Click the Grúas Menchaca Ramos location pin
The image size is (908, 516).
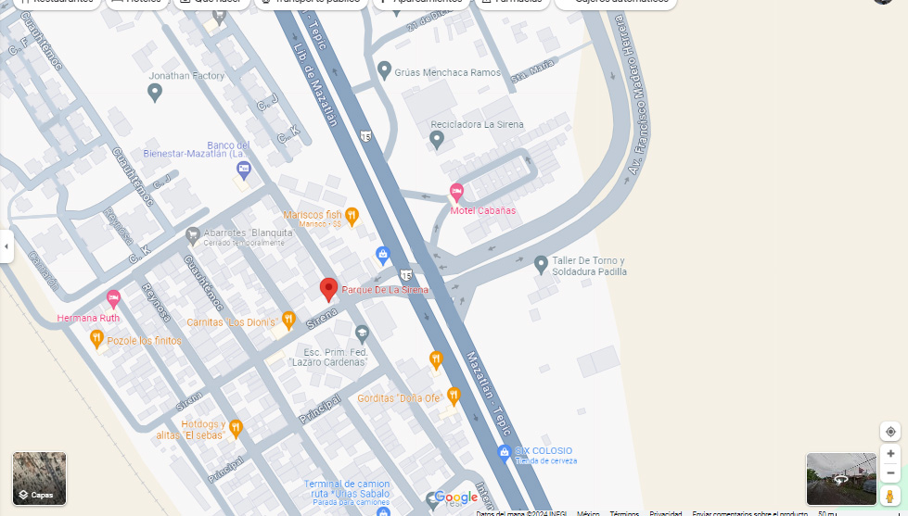[x=384, y=70]
